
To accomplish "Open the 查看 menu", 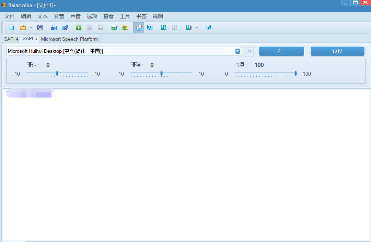I will click(x=108, y=16).
